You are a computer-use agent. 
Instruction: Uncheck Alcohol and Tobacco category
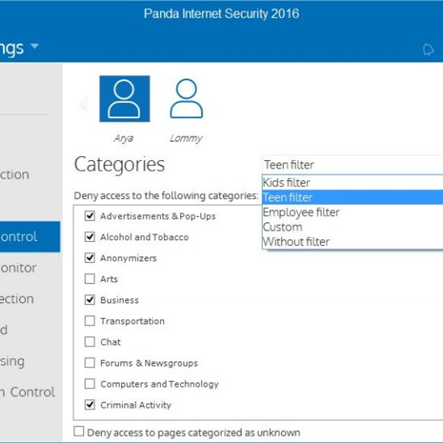tap(90, 237)
